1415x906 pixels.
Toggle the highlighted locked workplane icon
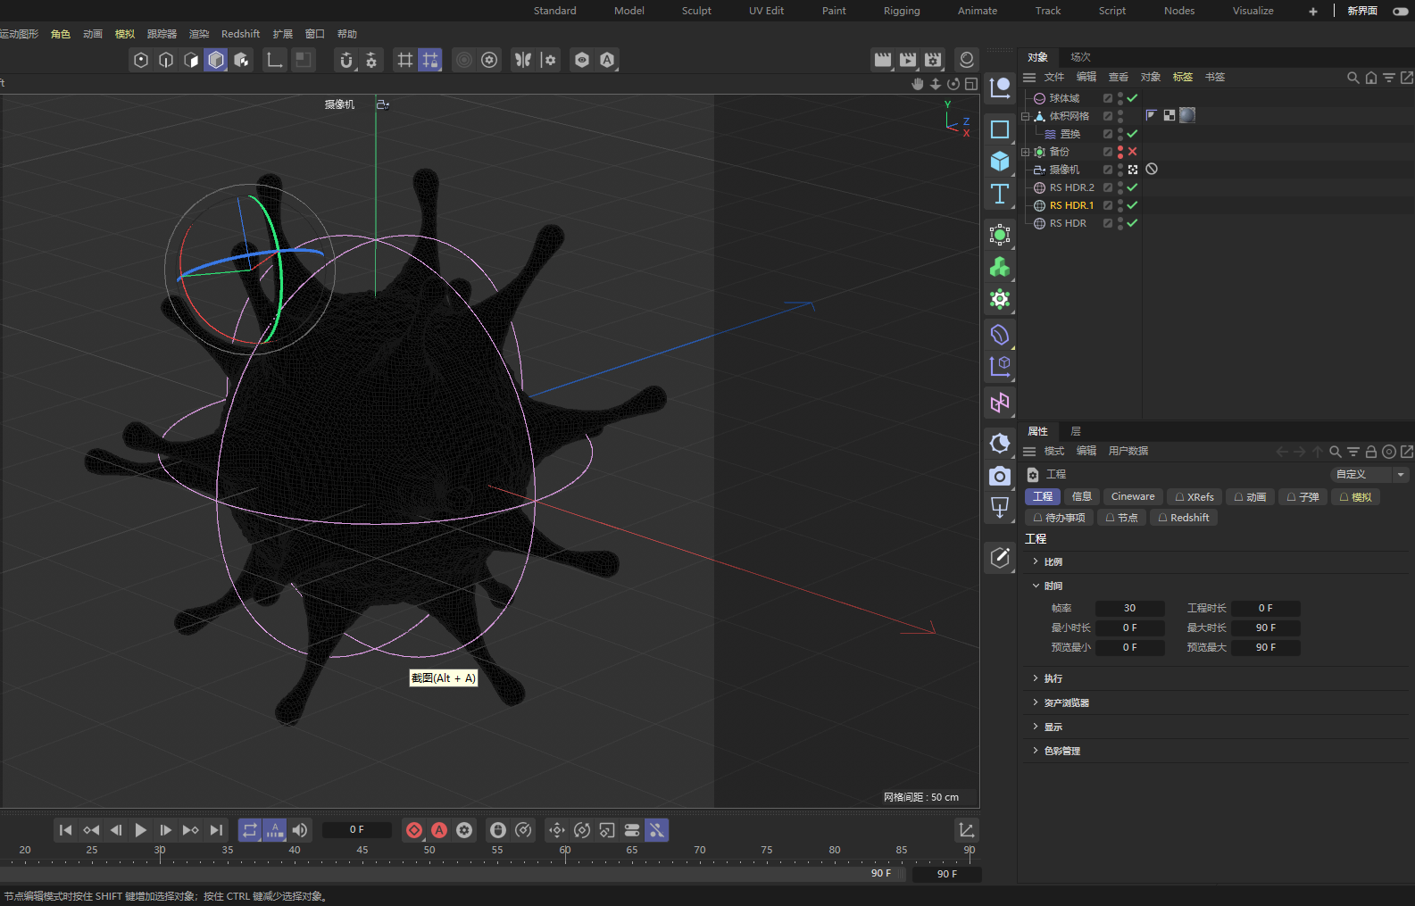[430, 60]
